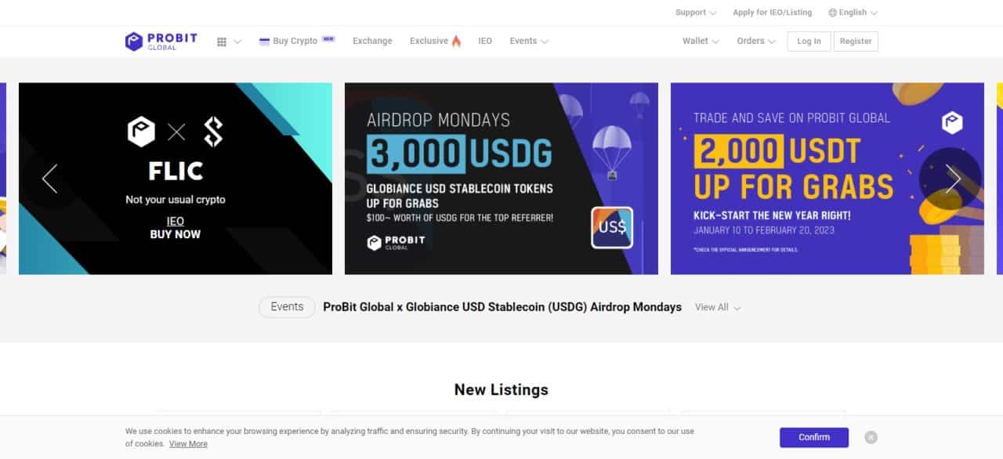Open the Buy Crypto page

295,42
